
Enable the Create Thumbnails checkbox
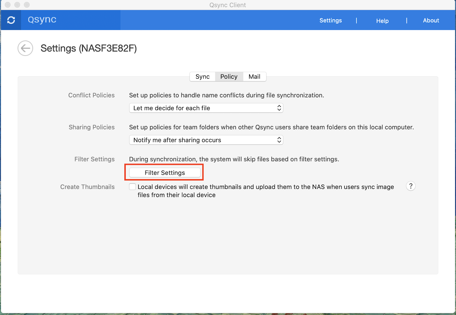click(x=132, y=187)
